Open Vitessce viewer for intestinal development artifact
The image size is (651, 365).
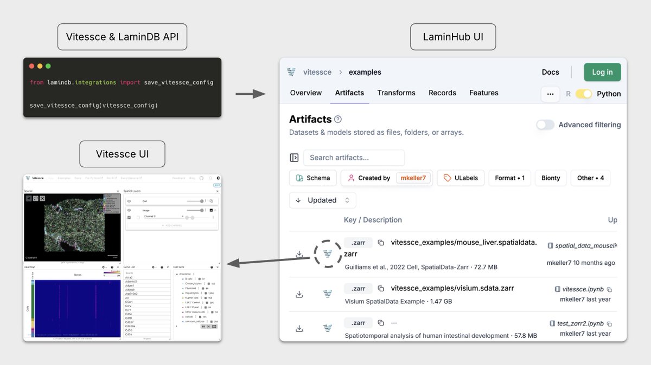tap(327, 328)
